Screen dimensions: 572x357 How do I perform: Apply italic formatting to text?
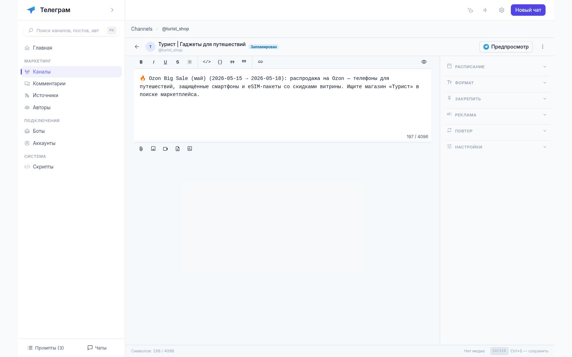point(153,62)
